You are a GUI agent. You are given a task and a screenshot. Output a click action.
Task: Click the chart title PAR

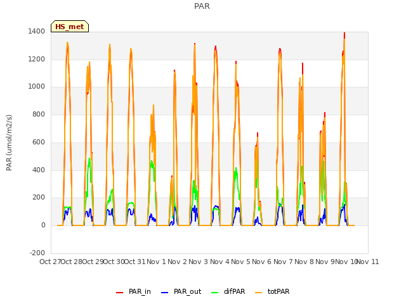[202, 6]
